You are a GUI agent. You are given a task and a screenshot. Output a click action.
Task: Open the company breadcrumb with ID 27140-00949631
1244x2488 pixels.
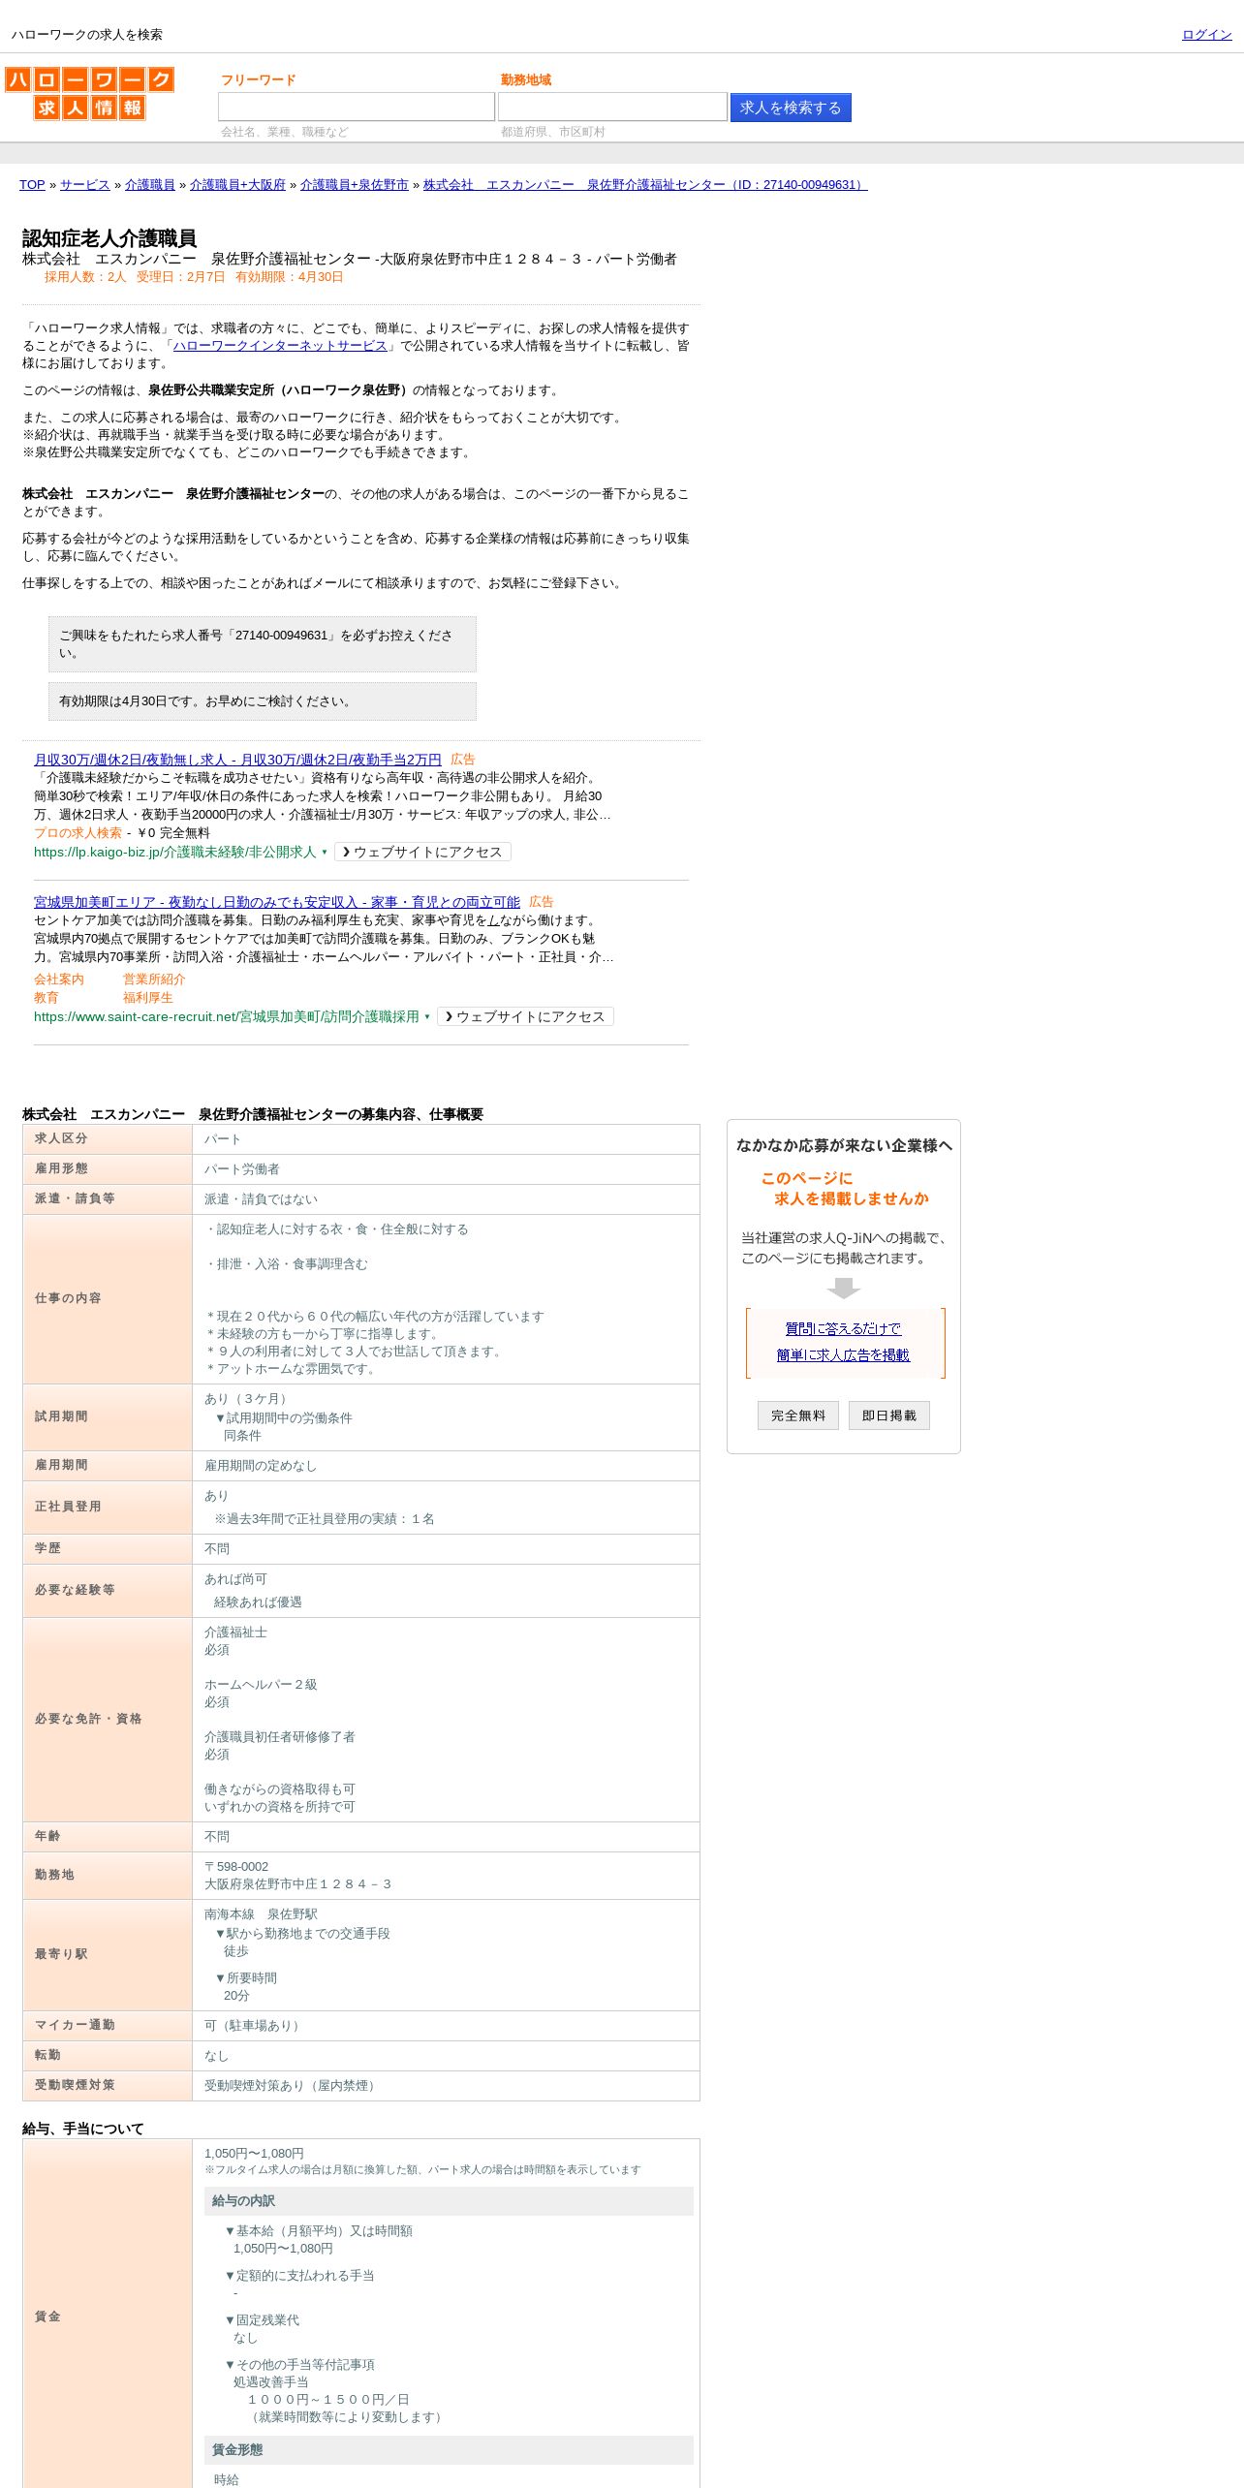645,185
